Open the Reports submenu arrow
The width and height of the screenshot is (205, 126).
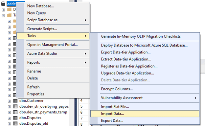pos(85,63)
